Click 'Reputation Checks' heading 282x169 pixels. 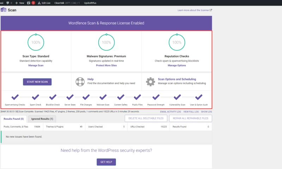[177, 56]
